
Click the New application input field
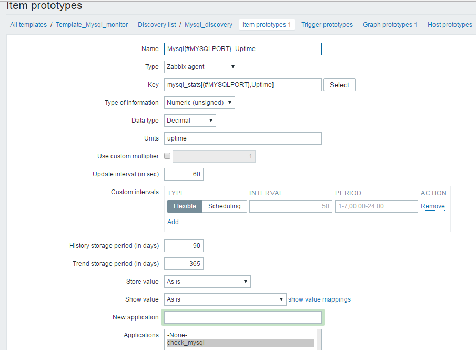point(243,317)
